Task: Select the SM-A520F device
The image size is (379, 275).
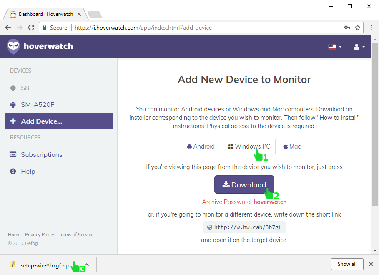Action: [38, 104]
